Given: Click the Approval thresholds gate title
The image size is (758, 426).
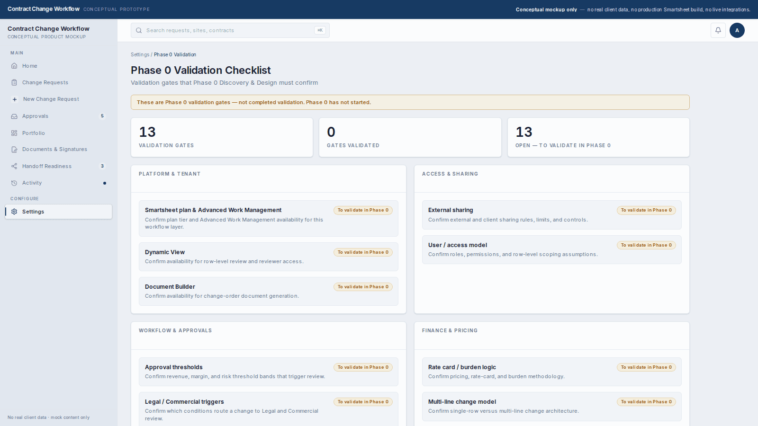Looking at the screenshot, I should click(x=174, y=367).
